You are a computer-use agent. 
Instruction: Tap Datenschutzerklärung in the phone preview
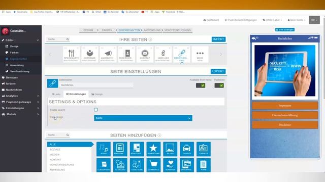285,115
